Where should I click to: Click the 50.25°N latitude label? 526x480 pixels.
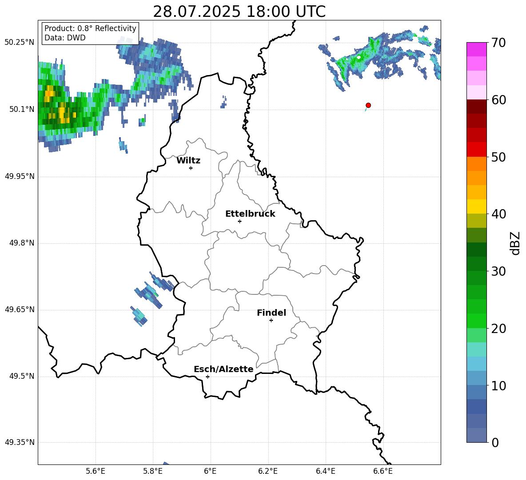pyautogui.click(x=20, y=43)
